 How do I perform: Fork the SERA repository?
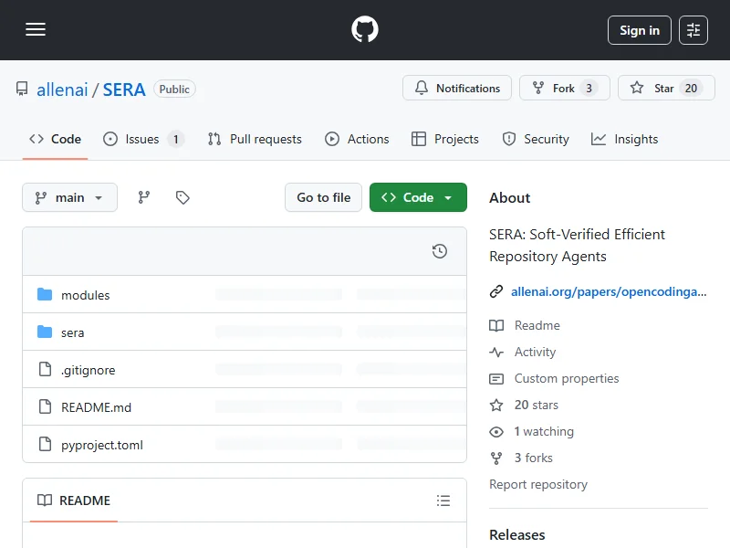pyautogui.click(x=564, y=89)
